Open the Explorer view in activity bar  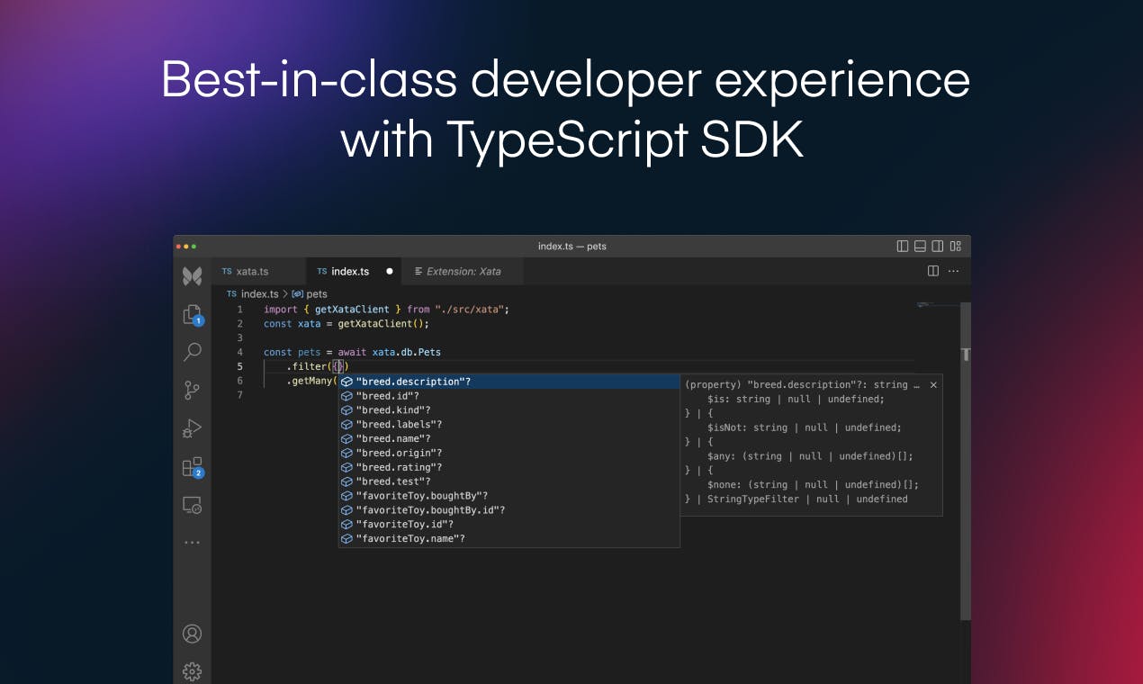pos(192,314)
